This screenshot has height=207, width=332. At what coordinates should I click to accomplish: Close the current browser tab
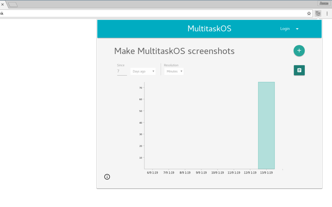point(3,4)
